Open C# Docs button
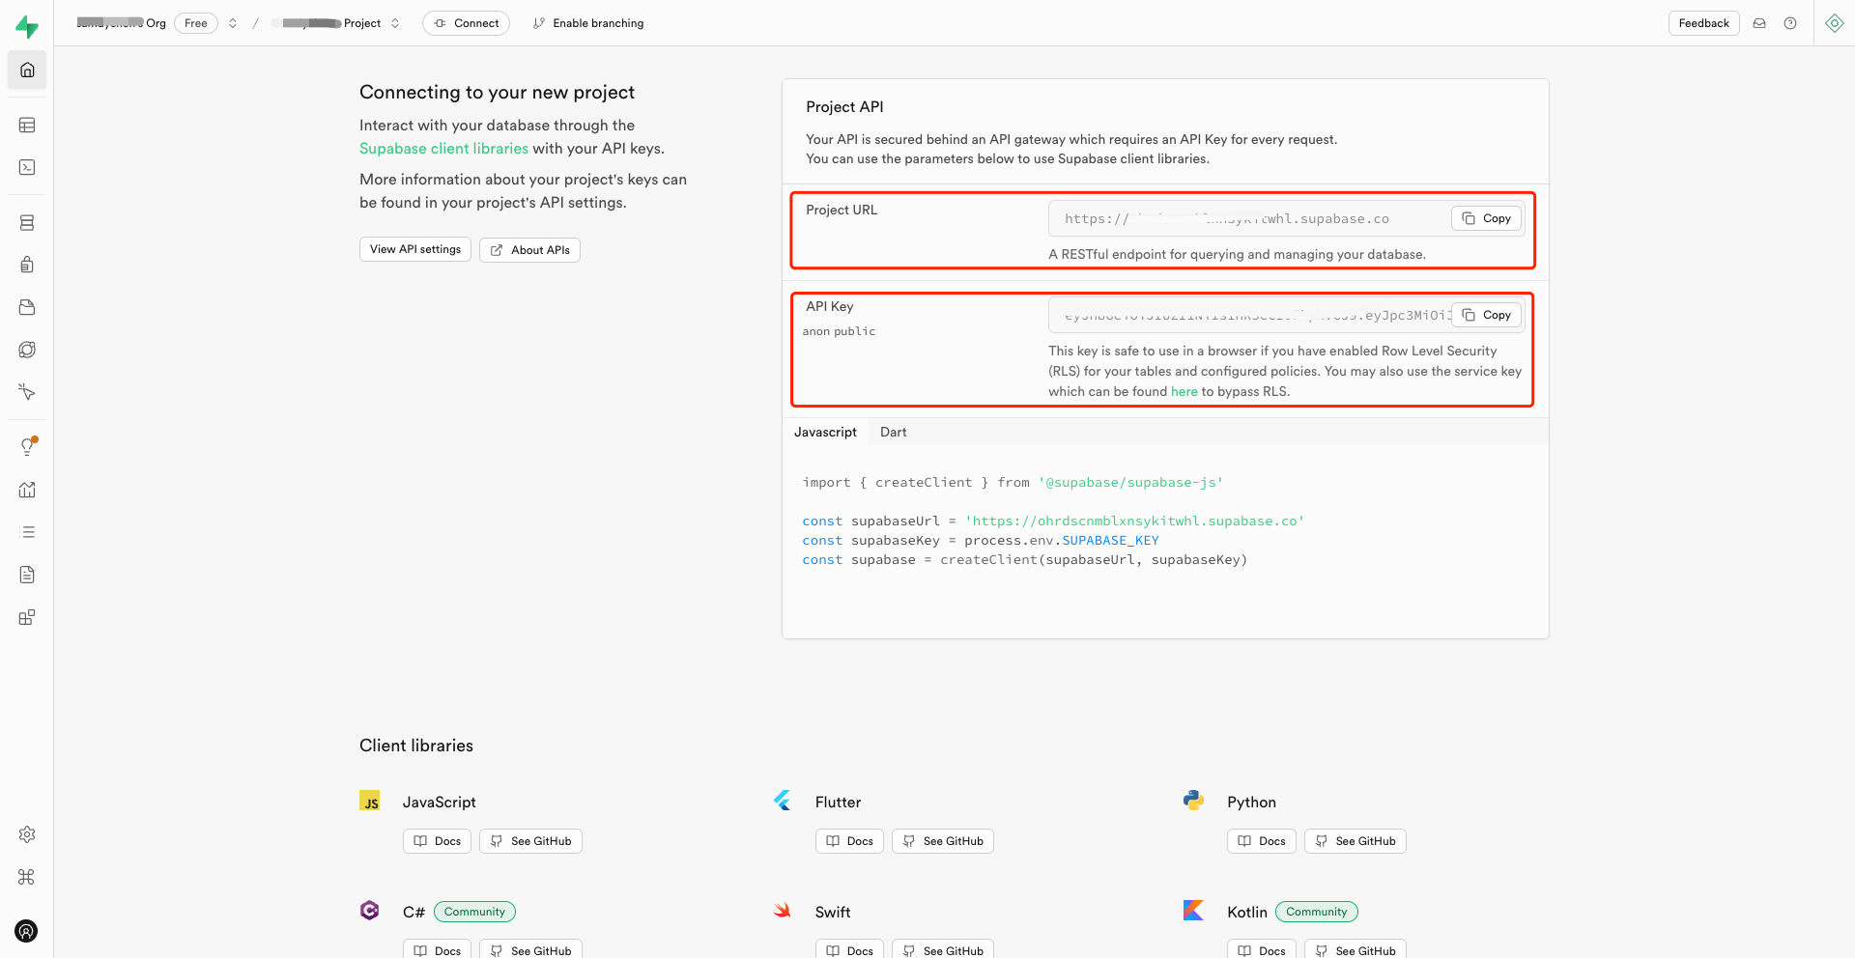Image resolution: width=1855 pixels, height=958 pixels. point(437,949)
